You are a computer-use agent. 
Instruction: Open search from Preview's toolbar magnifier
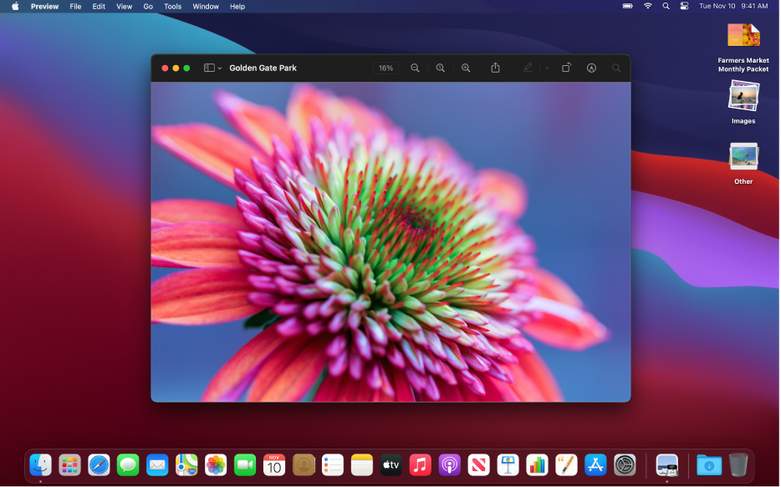616,68
